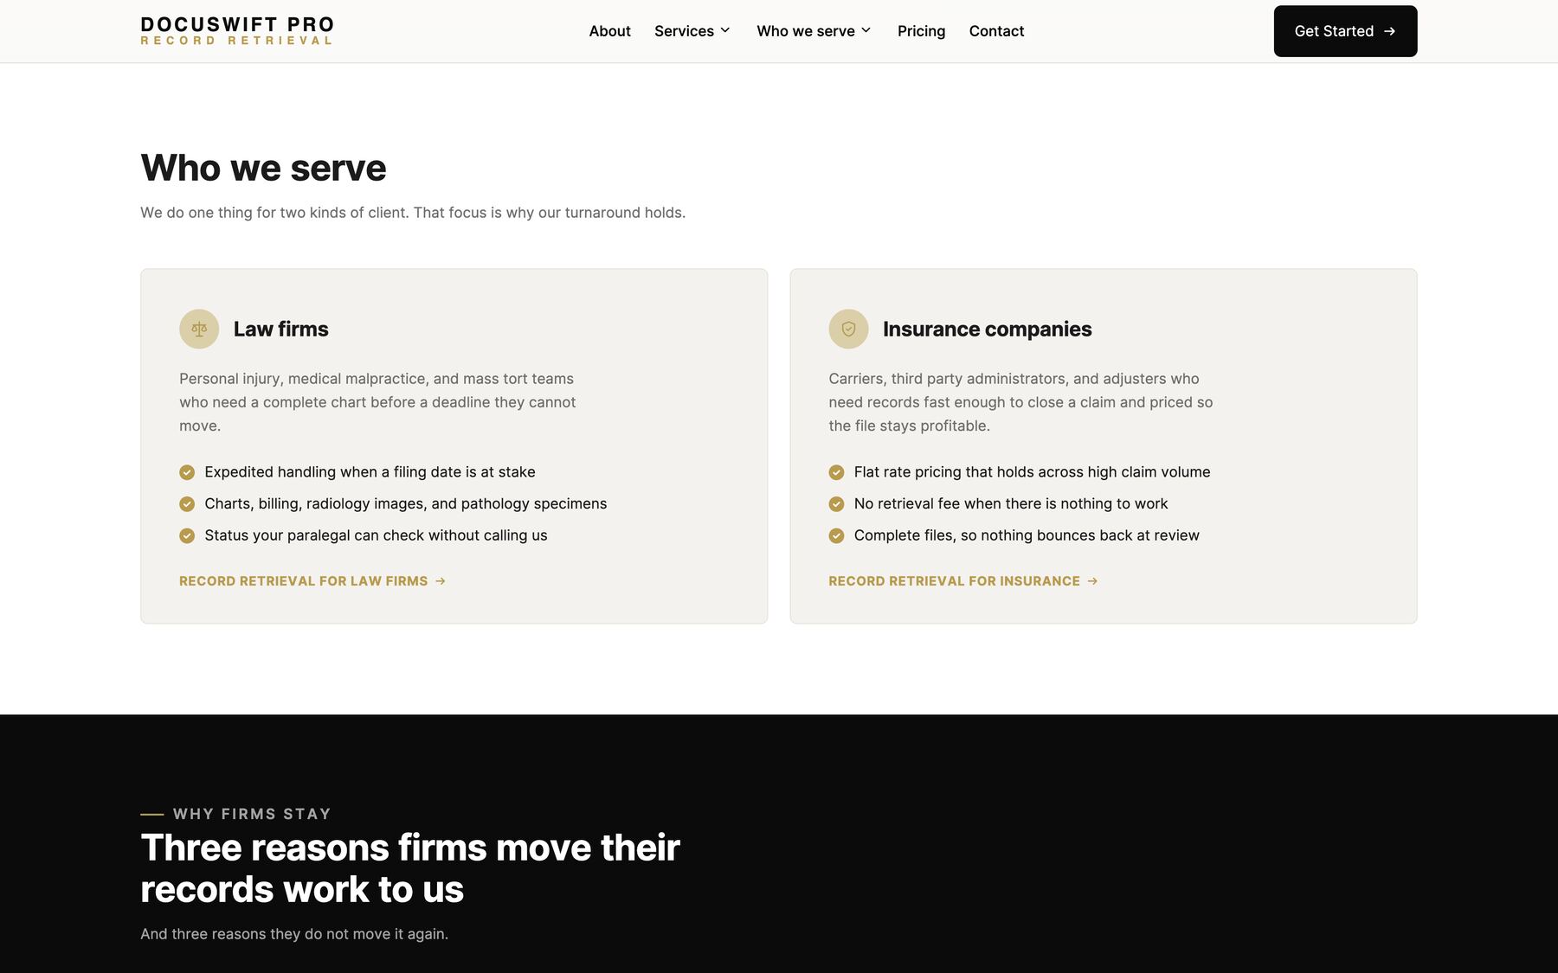Follow Record Retrieval for Insurance link
The image size is (1558, 973).
point(963,581)
